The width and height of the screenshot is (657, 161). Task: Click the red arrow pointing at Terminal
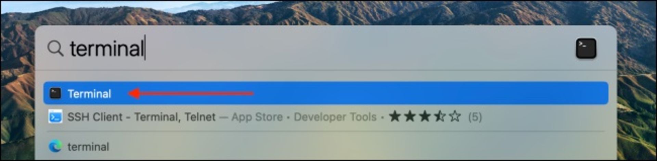pos(191,93)
